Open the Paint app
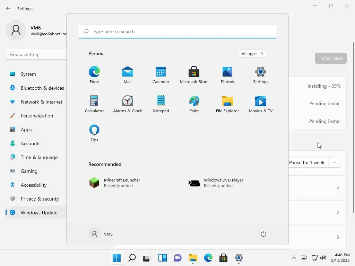355x266 pixels. point(194,104)
